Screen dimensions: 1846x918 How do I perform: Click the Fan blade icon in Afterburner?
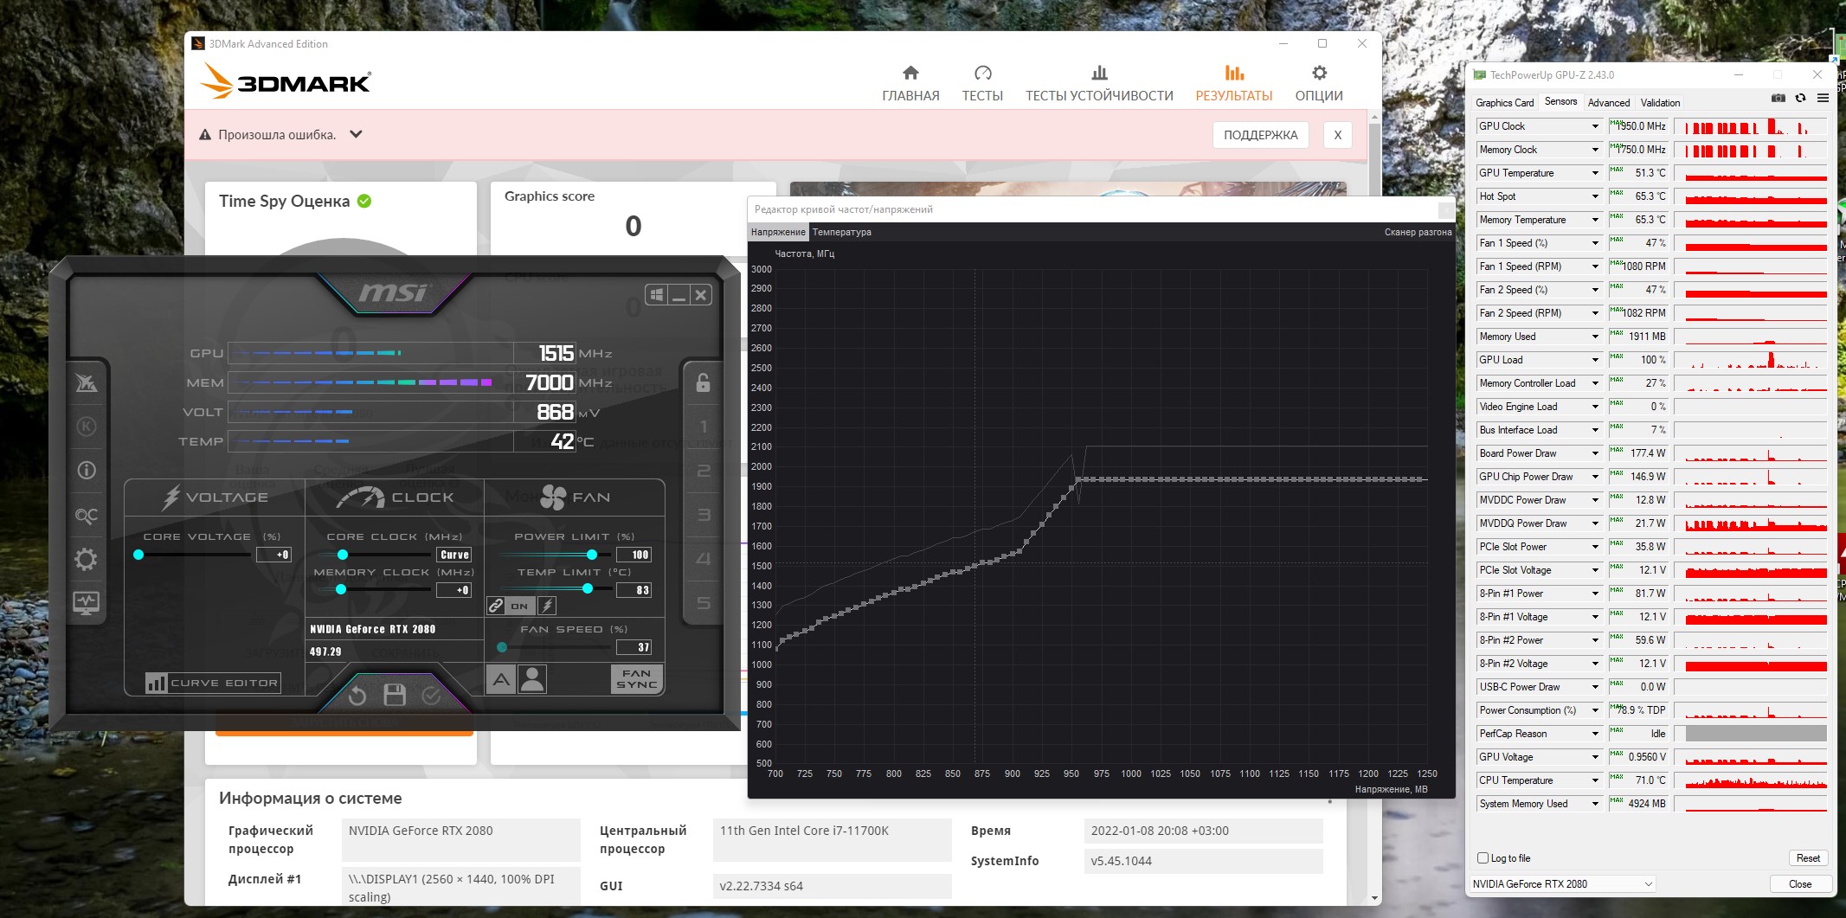(553, 497)
